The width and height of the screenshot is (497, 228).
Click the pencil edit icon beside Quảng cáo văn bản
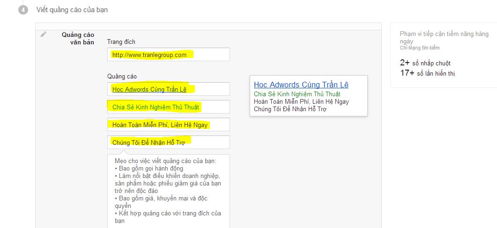coord(44,34)
